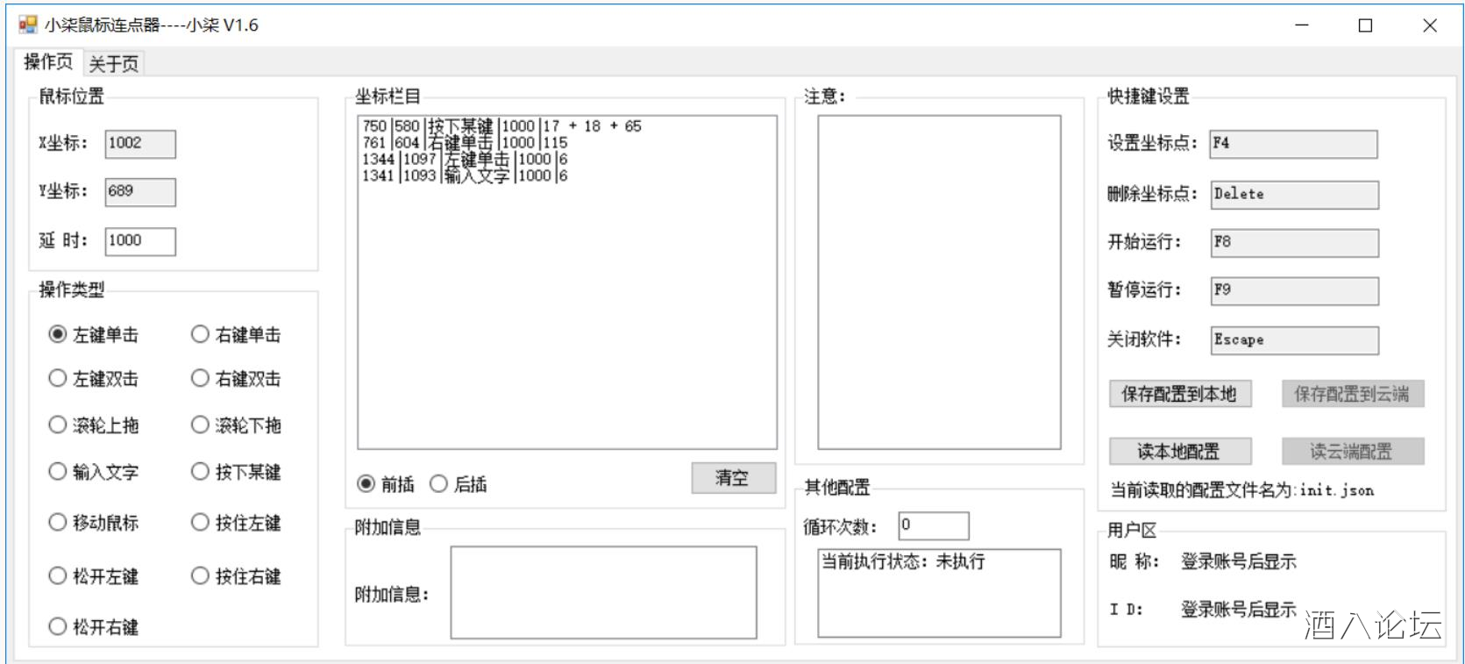Click the 开始运行 hotkey field showing F8
Image resolution: width=1465 pixels, height=664 pixels.
pos(1293,242)
